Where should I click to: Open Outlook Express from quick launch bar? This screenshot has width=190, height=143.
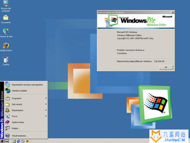pos(23,141)
